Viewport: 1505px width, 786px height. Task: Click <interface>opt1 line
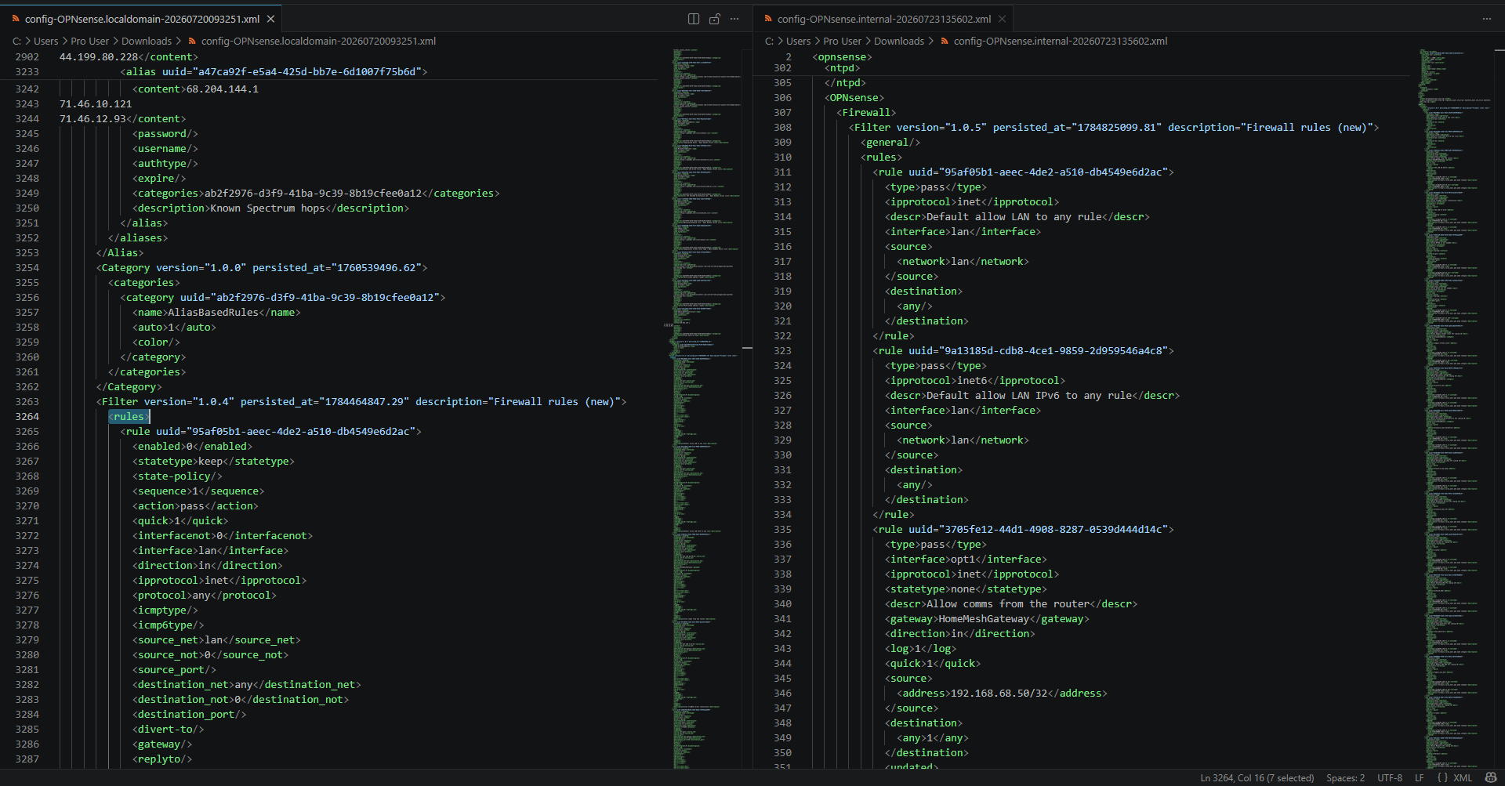pos(966,560)
